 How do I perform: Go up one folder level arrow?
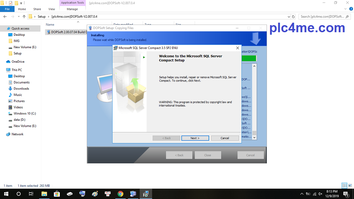pyautogui.click(x=24, y=16)
